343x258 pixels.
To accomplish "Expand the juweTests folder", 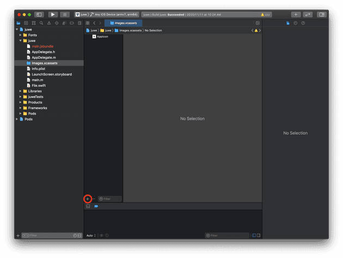I will click(20, 97).
